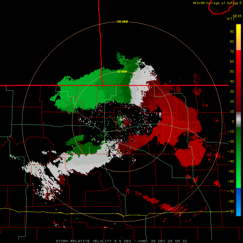Click the "STORM RELATIVE VELOCITY" caption text
243x243 pixels.
coord(84,241)
